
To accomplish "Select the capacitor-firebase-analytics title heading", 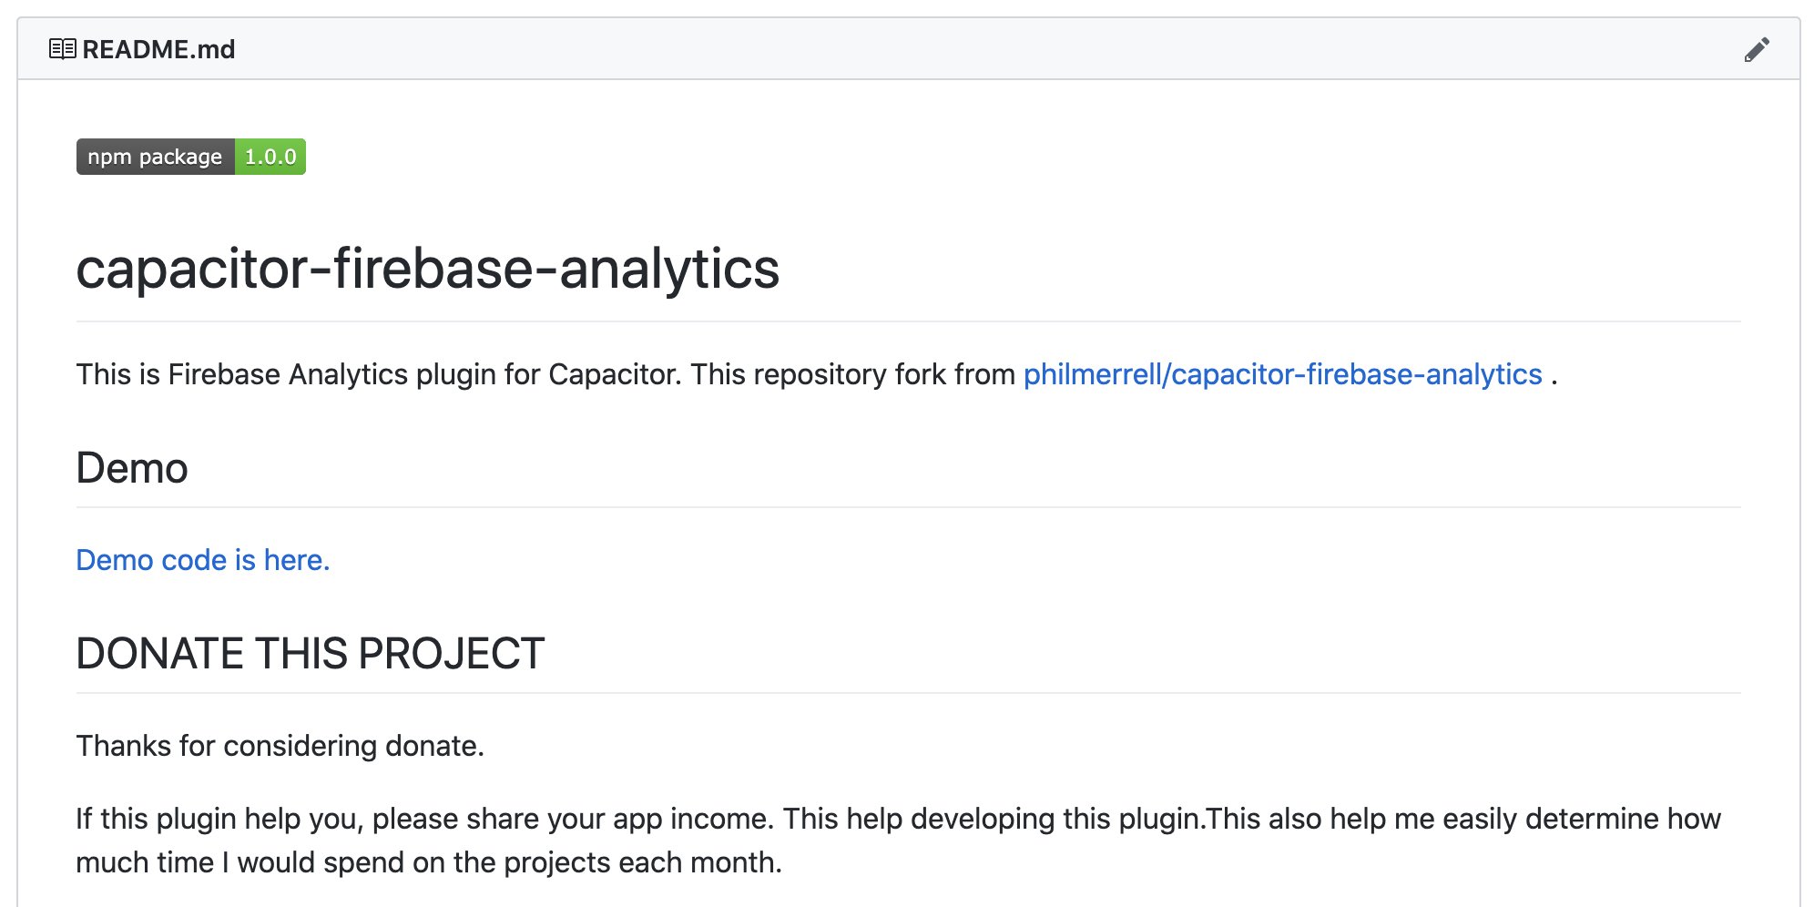I will tap(428, 269).
